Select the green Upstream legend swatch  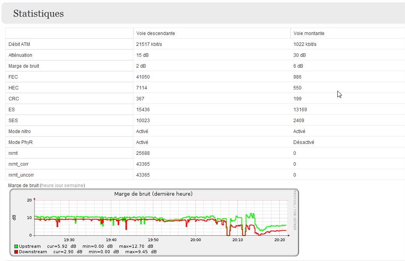pyautogui.click(x=16, y=246)
